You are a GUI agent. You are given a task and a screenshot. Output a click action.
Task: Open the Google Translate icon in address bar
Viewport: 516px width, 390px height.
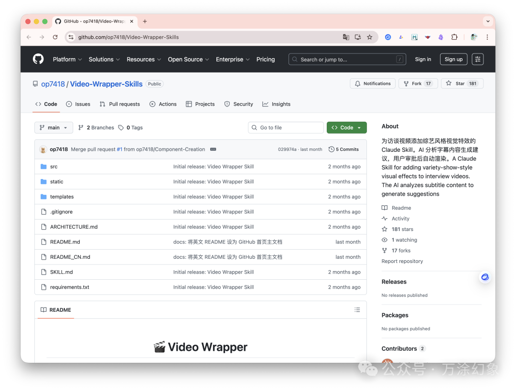(346, 37)
